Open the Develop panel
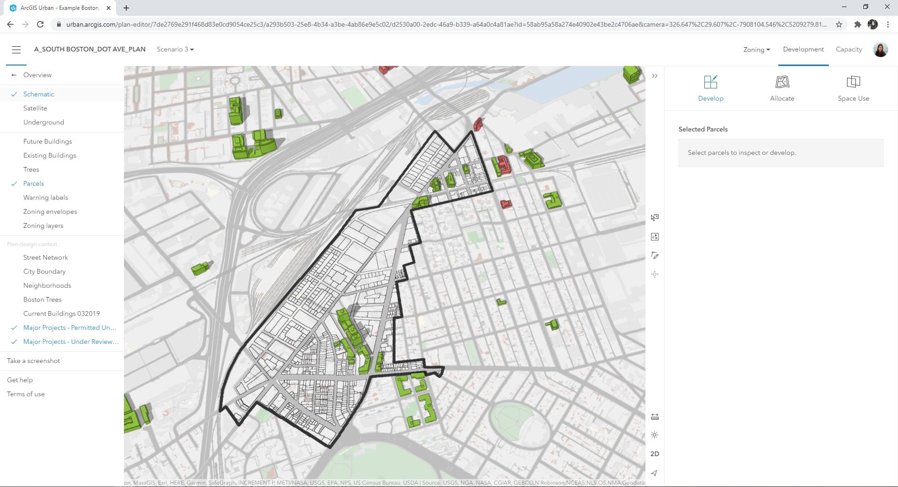 click(710, 88)
